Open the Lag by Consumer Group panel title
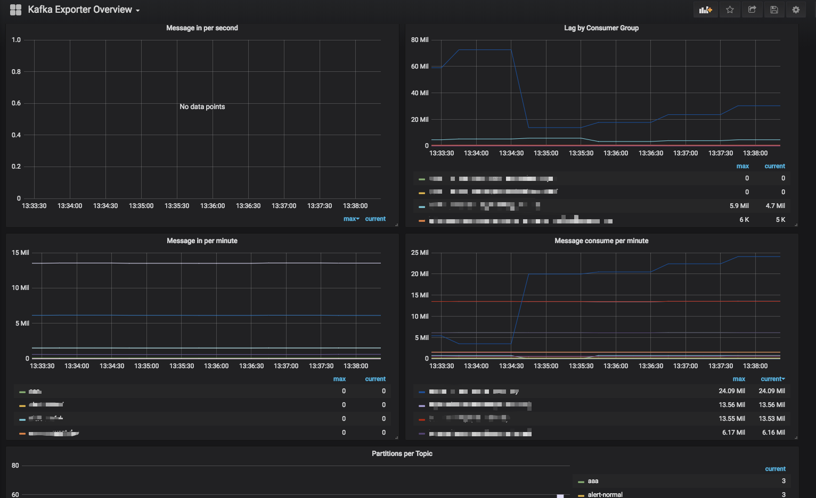Viewport: 816px width, 498px height. [601, 28]
